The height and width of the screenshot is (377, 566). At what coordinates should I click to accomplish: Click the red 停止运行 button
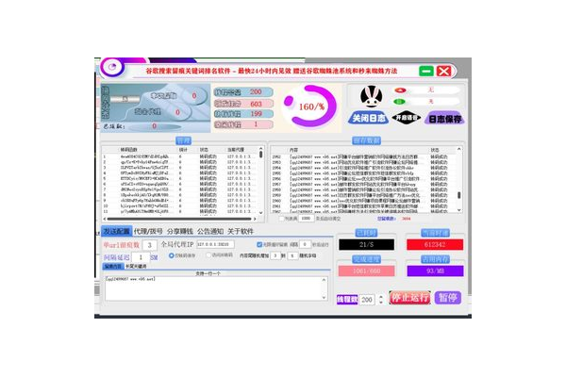click(409, 298)
